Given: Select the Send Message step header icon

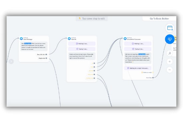Looking at the screenshot, I should (x=21, y=39).
